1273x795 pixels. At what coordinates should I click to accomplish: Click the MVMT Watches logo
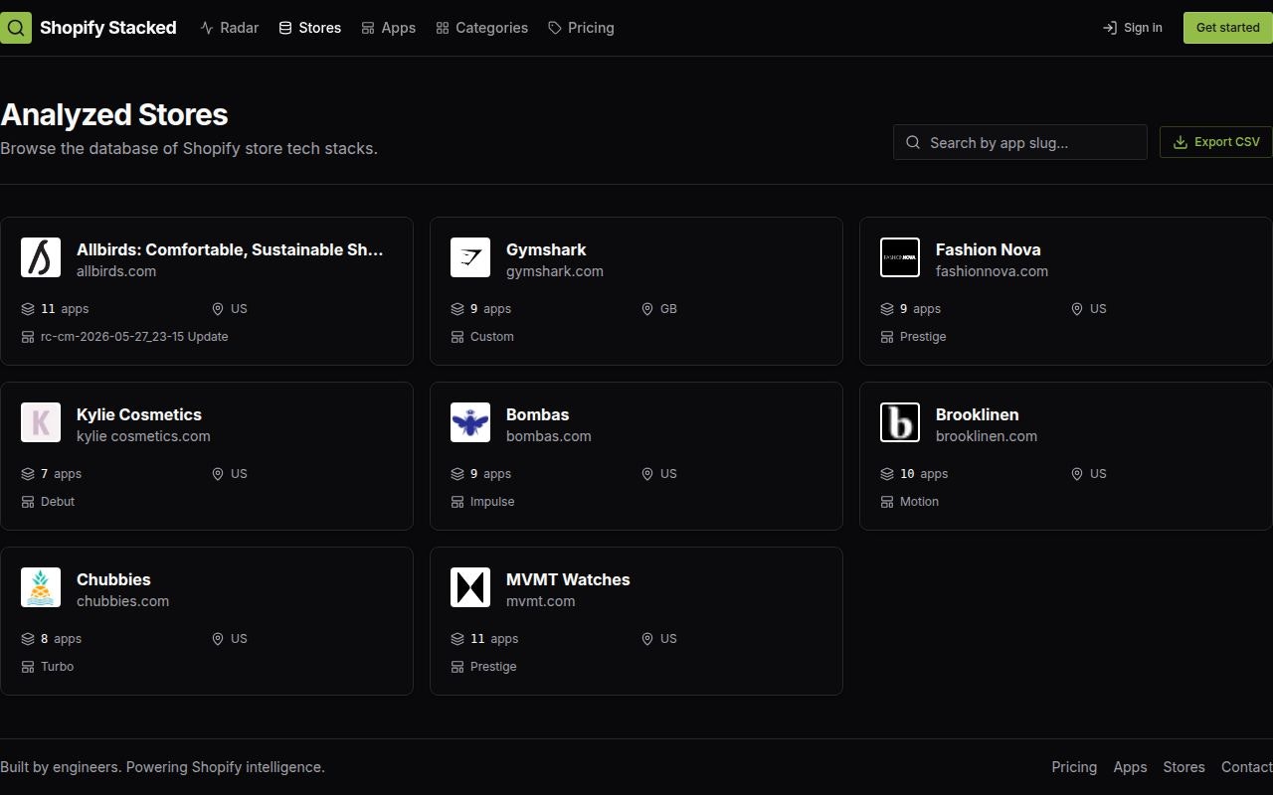coord(470,587)
